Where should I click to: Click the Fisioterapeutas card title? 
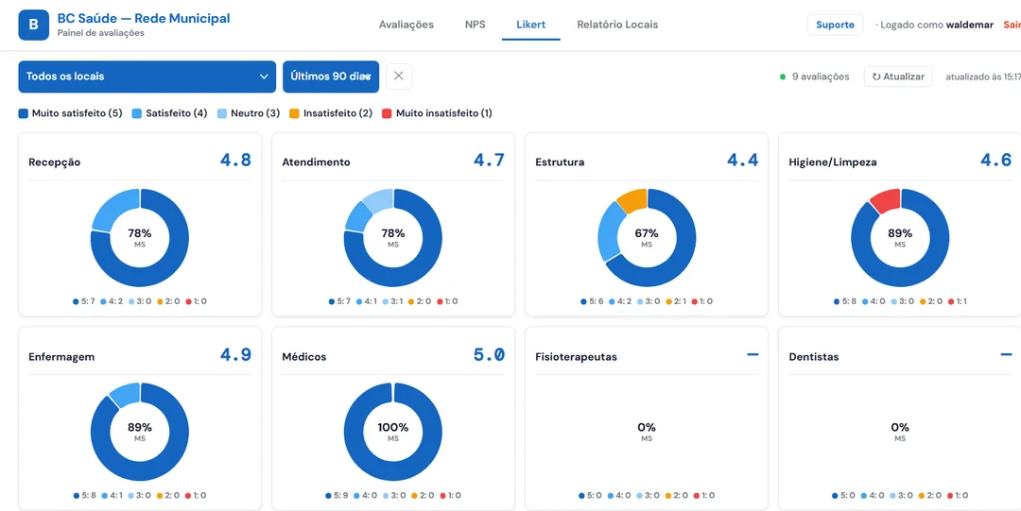[577, 357]
